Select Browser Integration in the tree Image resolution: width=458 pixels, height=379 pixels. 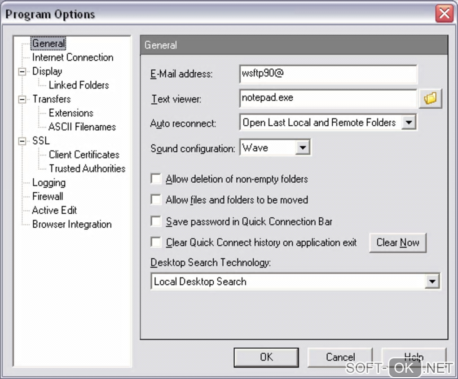[x=72, y=225]
